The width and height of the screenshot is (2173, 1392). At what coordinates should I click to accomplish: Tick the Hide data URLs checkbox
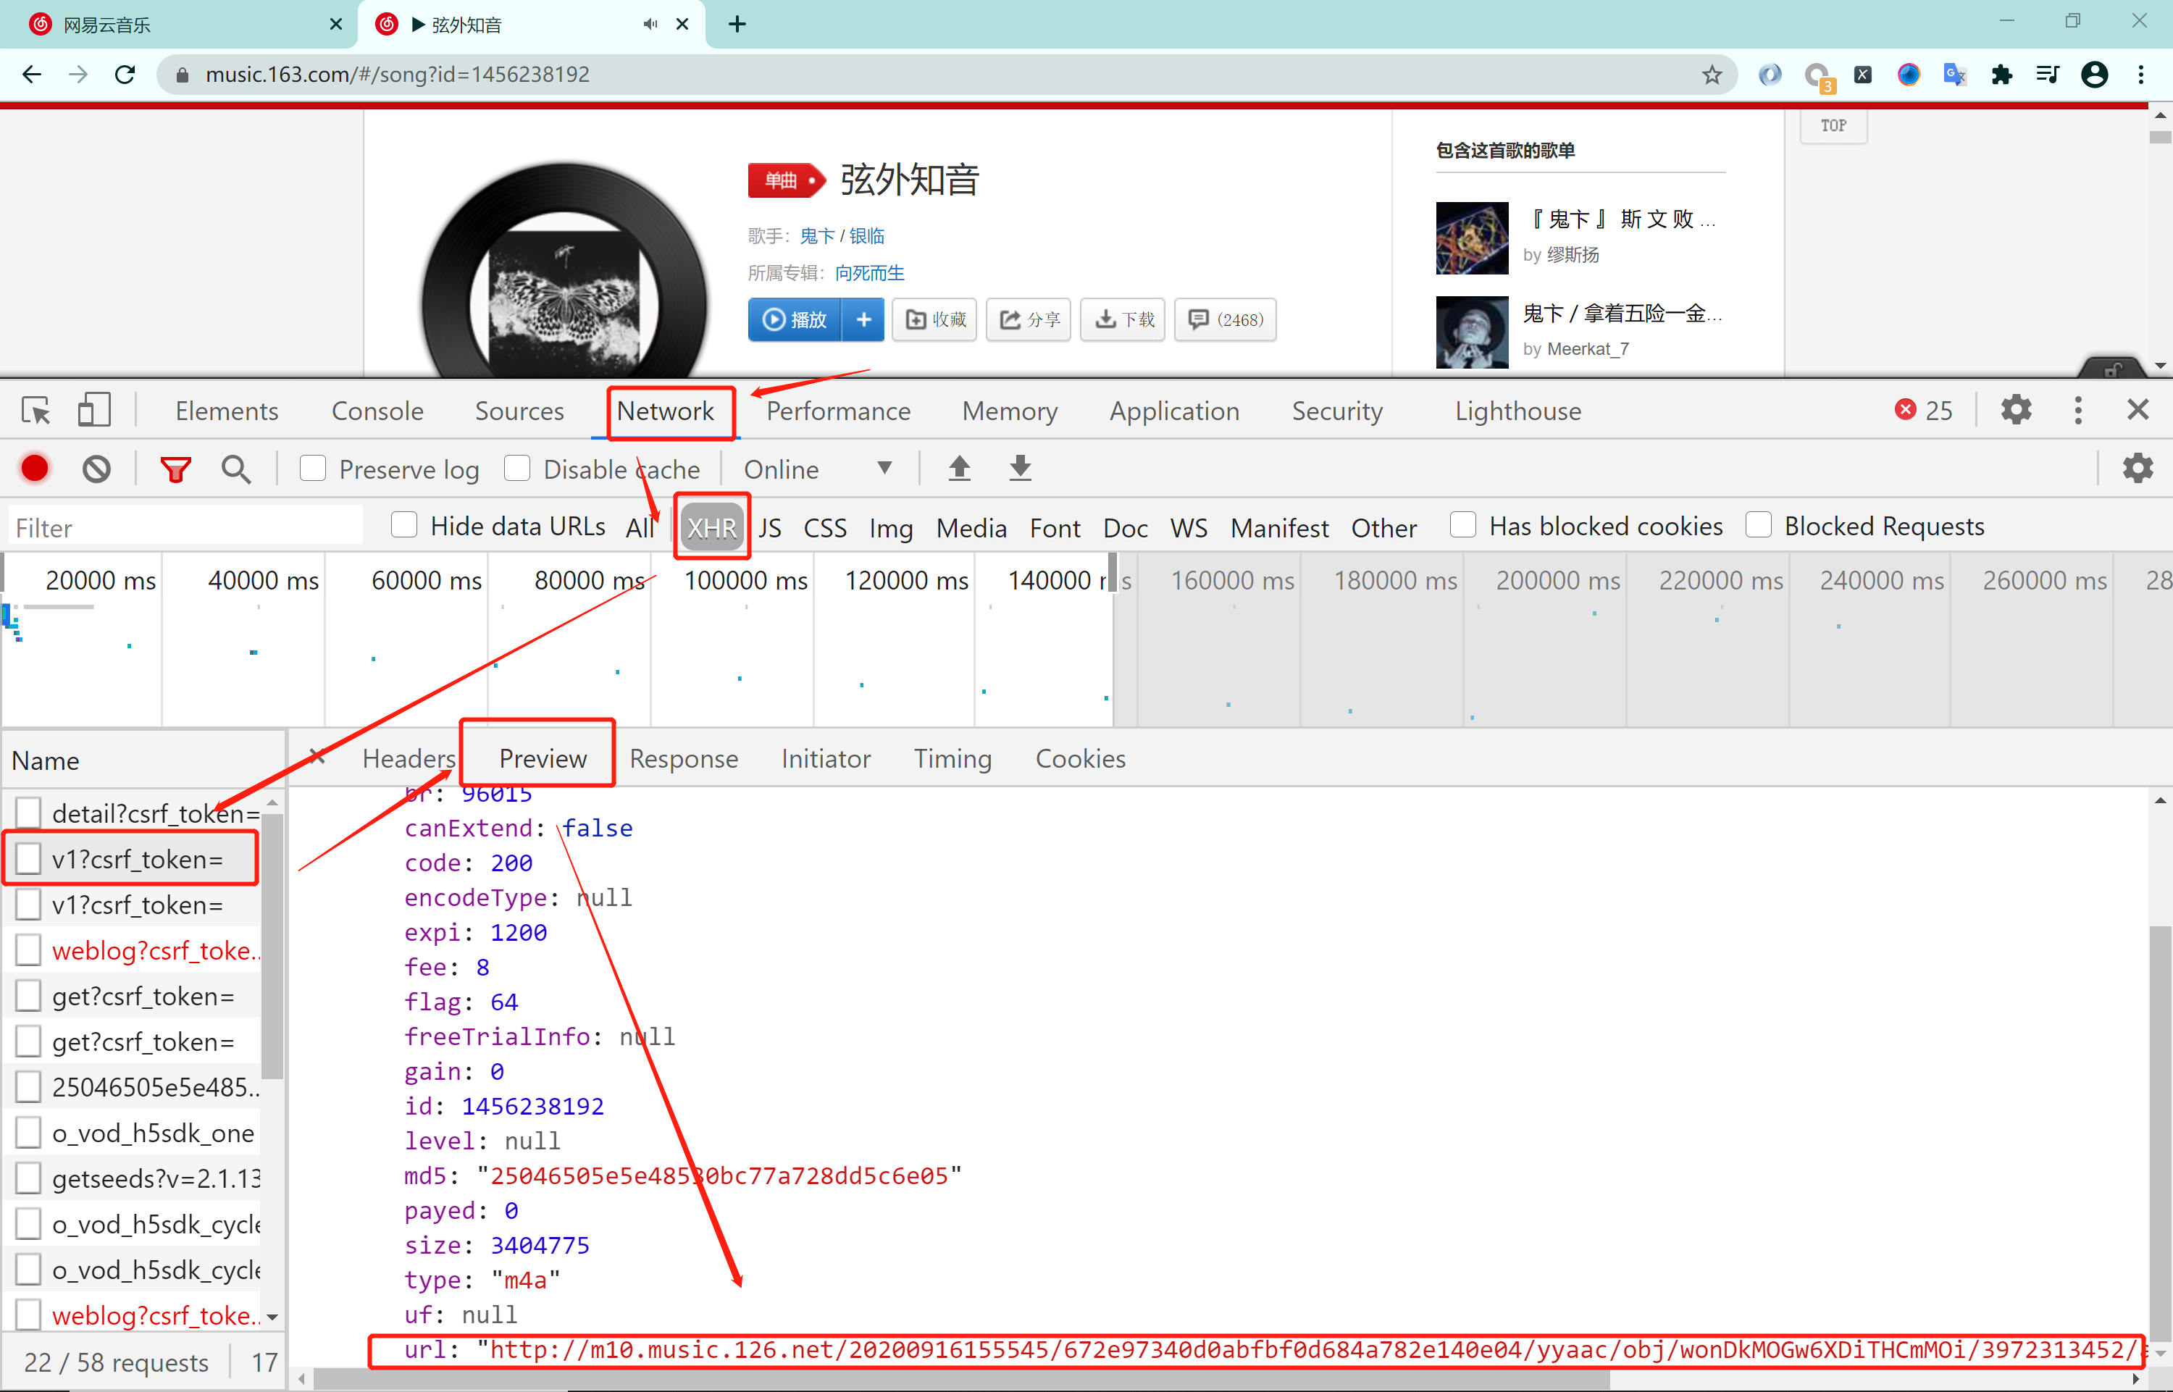[x=404, y=525]
